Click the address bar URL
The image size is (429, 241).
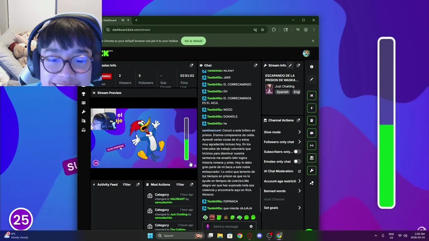click(131, 30)
